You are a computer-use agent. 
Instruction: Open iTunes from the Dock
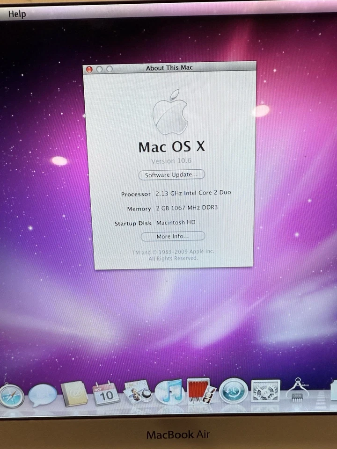pos(169,391)
